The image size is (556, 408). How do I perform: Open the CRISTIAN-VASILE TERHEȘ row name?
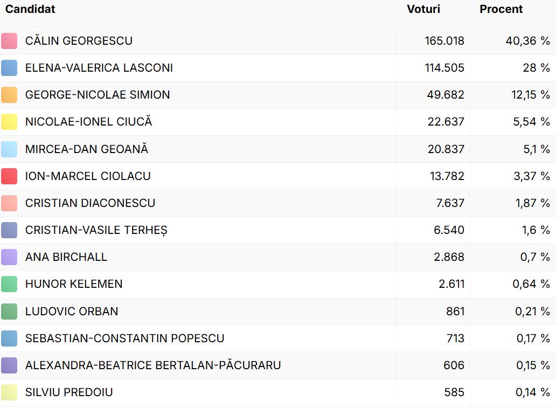click(x=96, y=230)
